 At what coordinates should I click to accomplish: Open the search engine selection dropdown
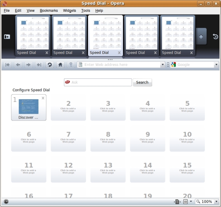[217, 64]
